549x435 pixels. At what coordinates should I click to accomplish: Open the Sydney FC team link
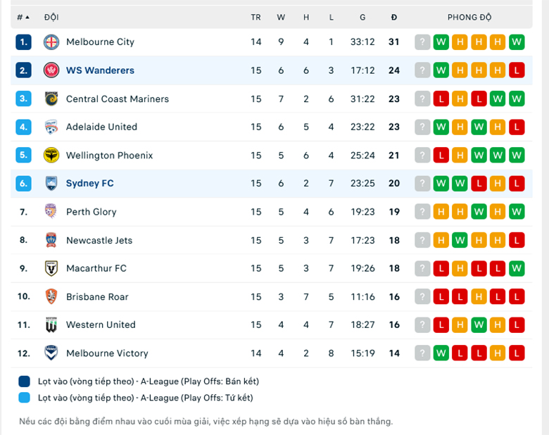[x=89, y=184]
